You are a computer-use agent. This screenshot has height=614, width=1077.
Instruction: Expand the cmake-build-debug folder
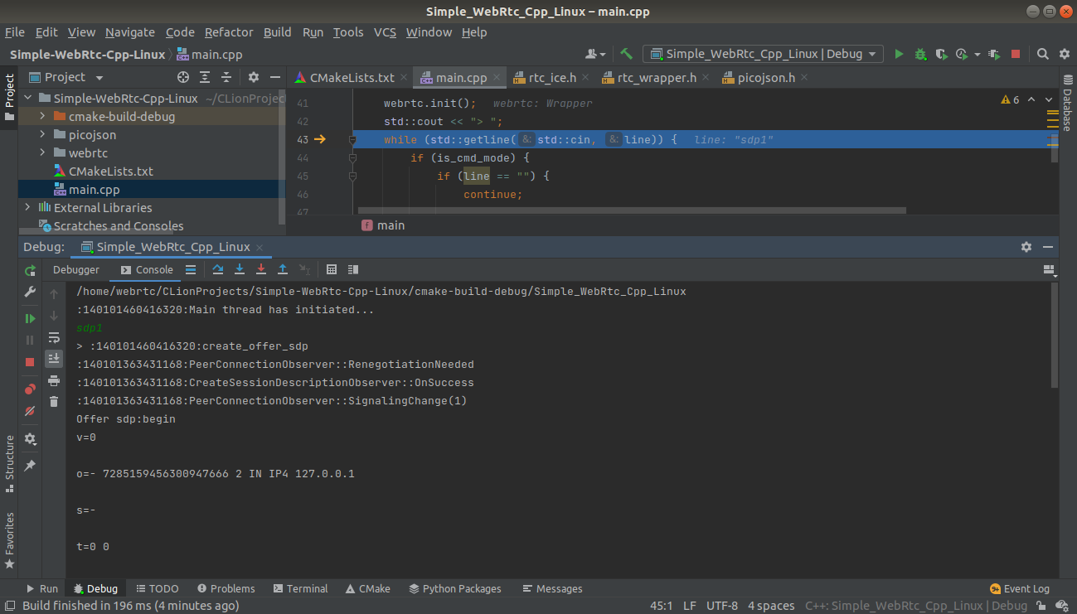(x=42, y=117)
